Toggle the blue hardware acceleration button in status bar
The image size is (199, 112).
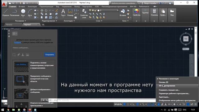point(188,104)
